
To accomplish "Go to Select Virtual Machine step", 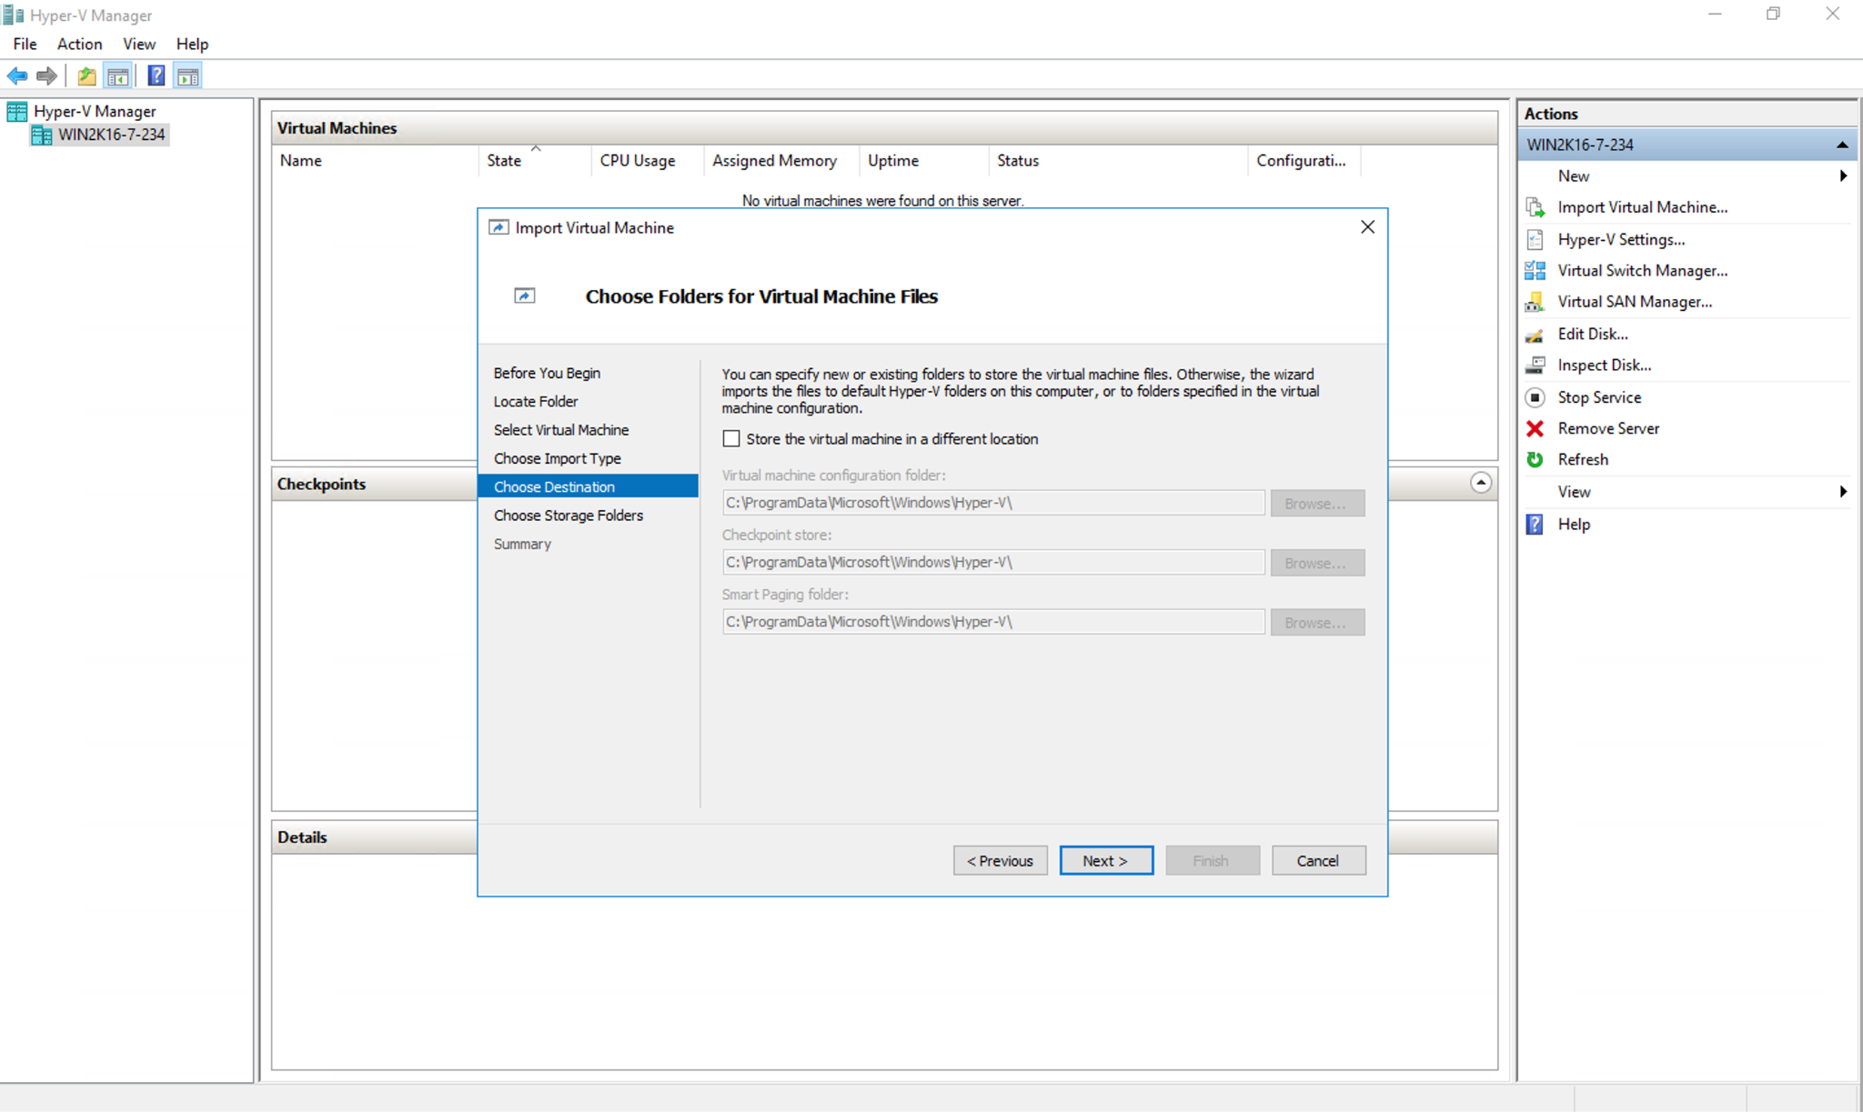I will click(561, 430).
